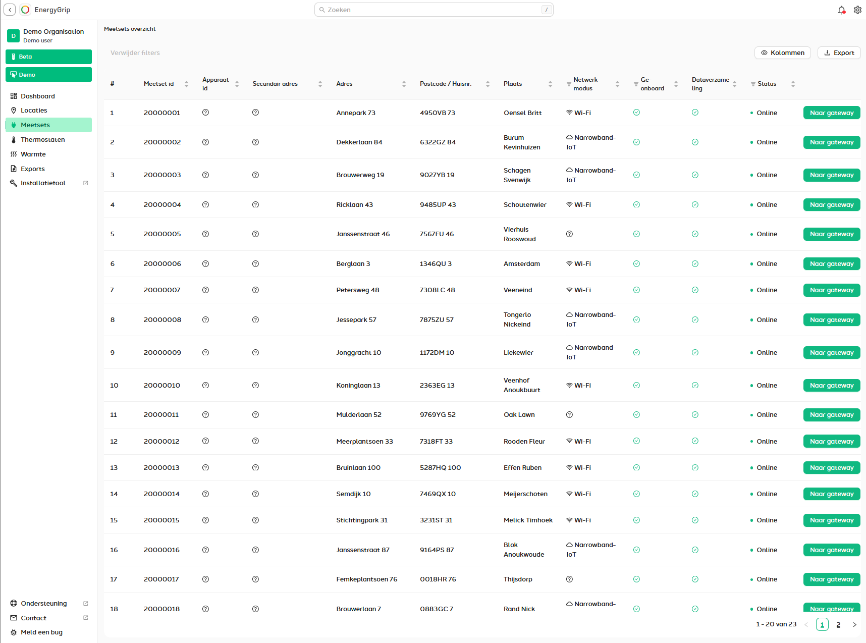The width and height of the screenshot is (866, 643).
Task: Export the meetsets table
Action: click(x=839, y=53)
